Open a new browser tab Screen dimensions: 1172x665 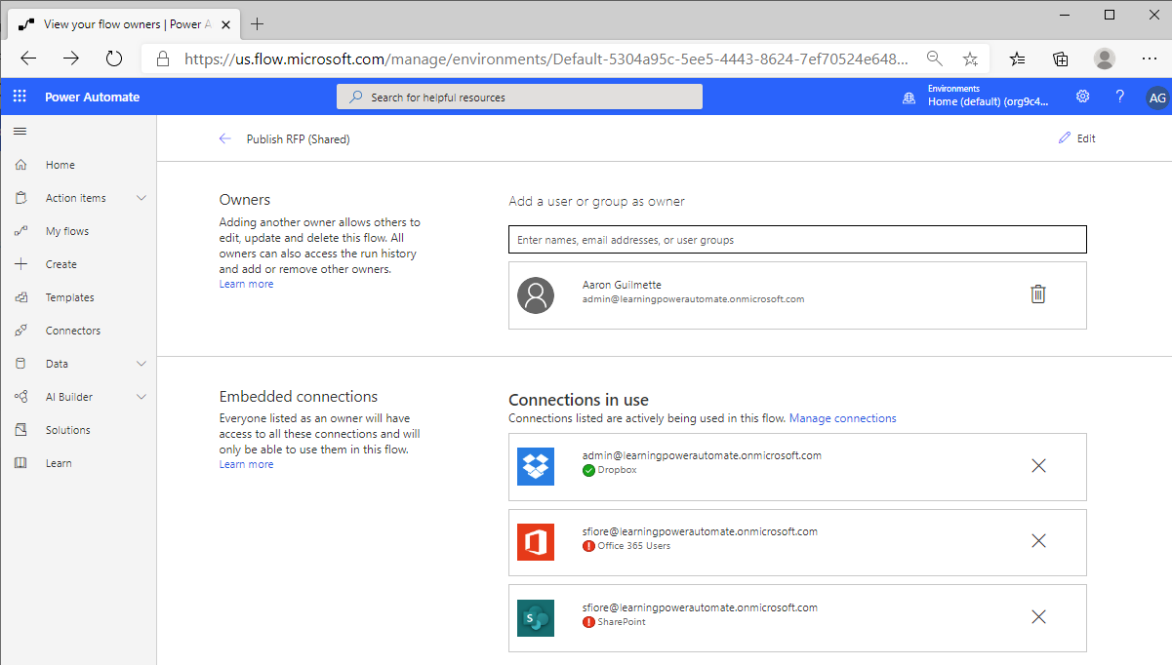pos(258,24)
